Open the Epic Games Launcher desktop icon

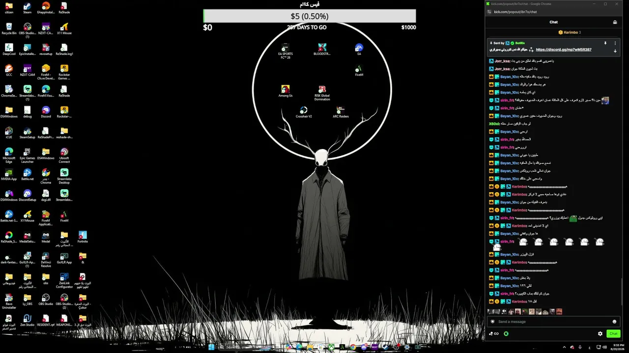click(28, 155)
